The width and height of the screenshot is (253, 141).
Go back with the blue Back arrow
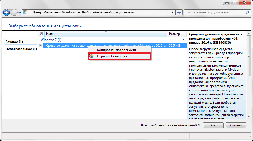[x=6, y=12]
